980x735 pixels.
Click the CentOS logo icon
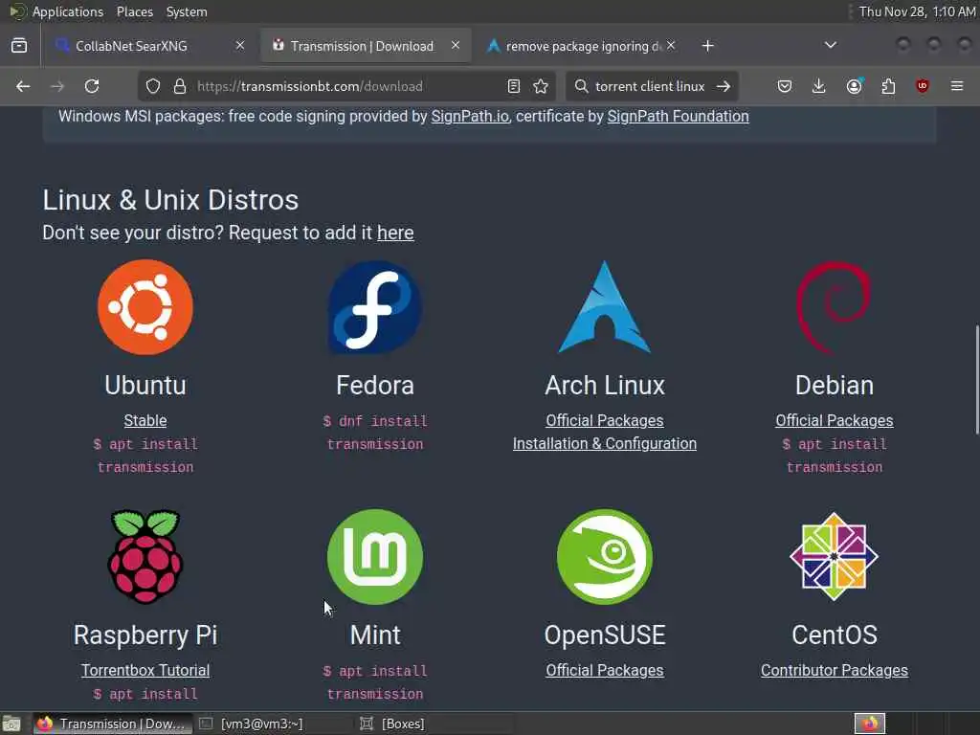click(834, 557)
